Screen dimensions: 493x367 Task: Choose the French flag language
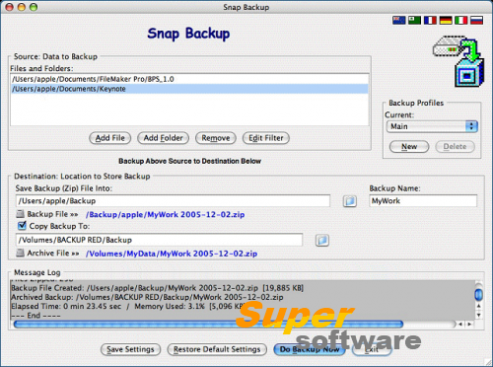tap(430, 21)
